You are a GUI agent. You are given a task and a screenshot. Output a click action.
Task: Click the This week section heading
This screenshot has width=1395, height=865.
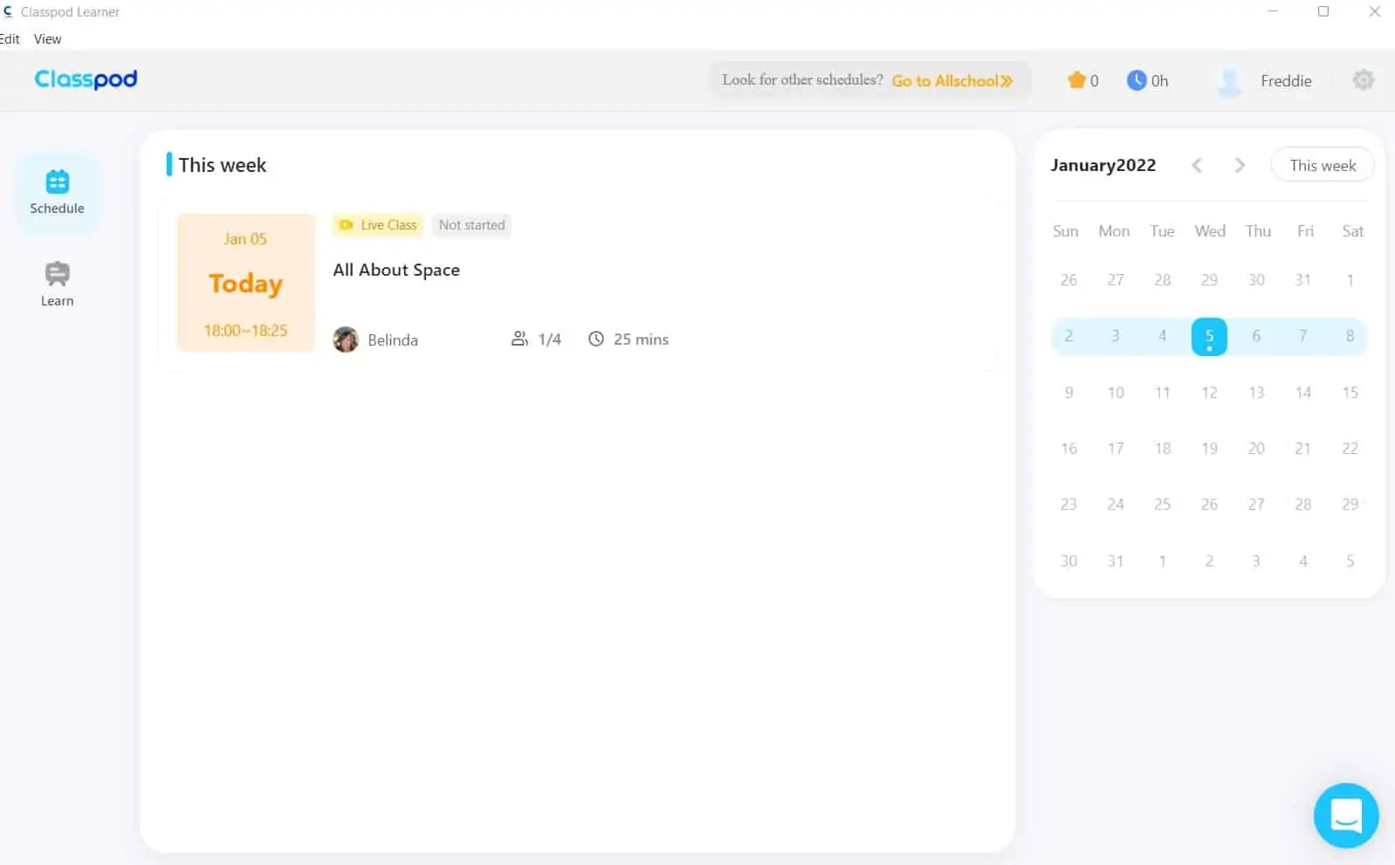click(x=222, y=165)
